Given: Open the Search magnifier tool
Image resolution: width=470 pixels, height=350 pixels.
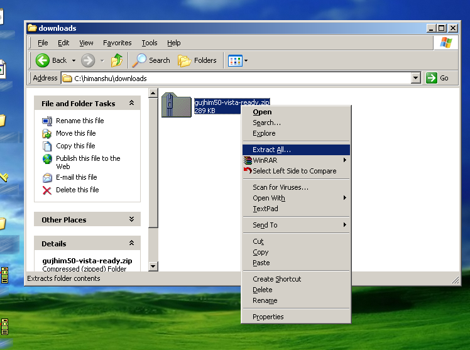Looking at the screenshot, I should pyautogui.click(x=139, y=60).
